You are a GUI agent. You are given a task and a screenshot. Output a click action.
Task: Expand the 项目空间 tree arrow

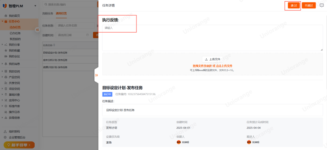[2, 89]
